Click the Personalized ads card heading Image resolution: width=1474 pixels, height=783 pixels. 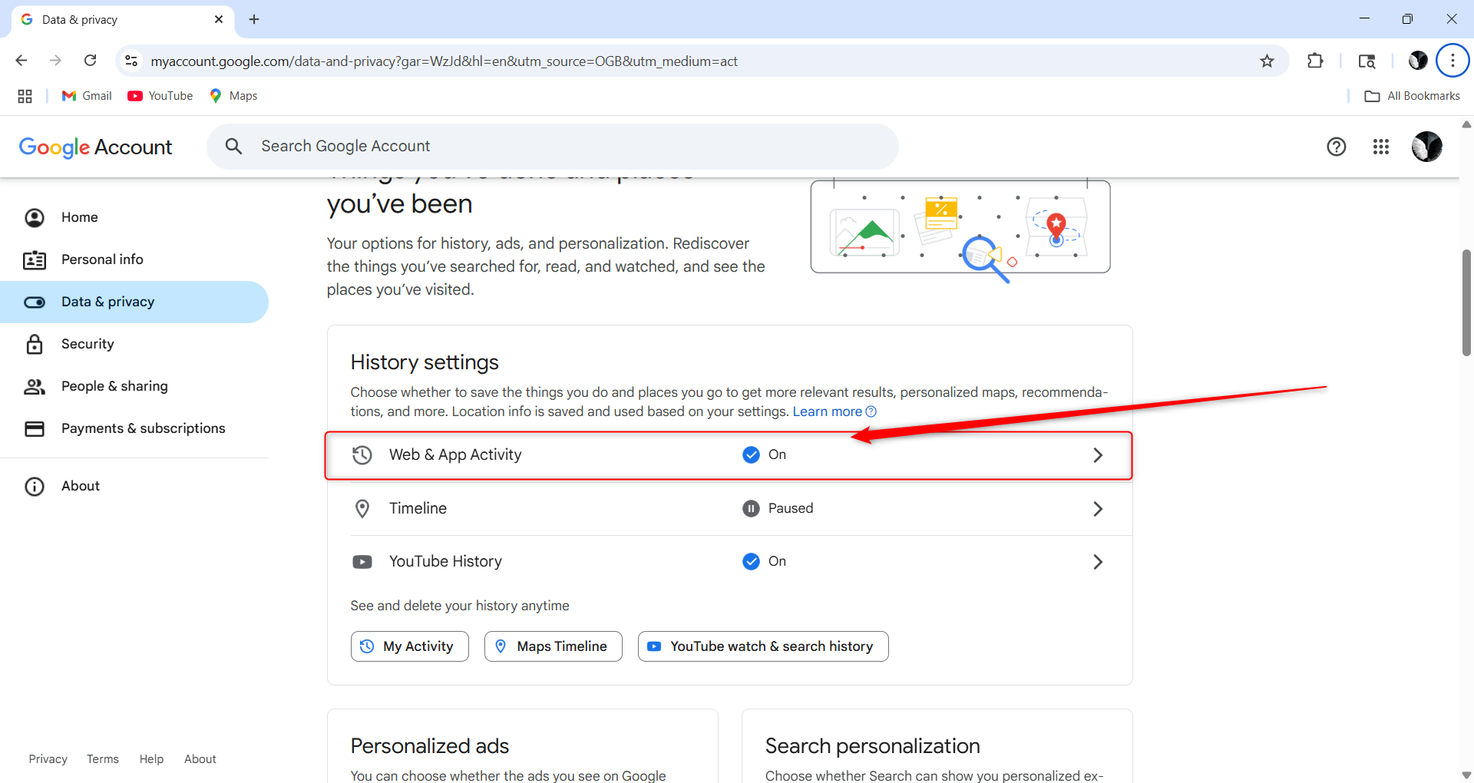[x=430, y=746]
